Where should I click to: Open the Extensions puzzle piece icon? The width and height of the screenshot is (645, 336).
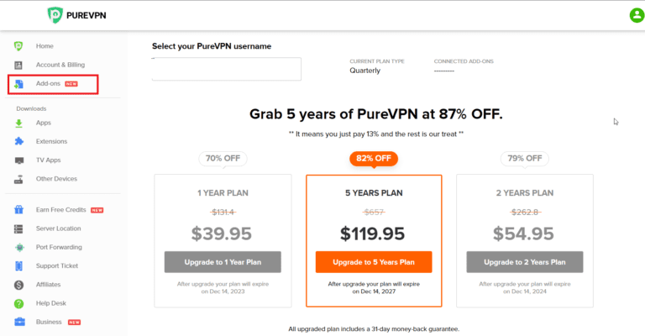click(18, 141)
